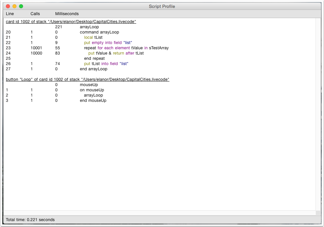Click the red close traffic-light button
Image resolution: width=324 pixels, height=227 pixels.
pyautogui.click(x=8, y=6)
